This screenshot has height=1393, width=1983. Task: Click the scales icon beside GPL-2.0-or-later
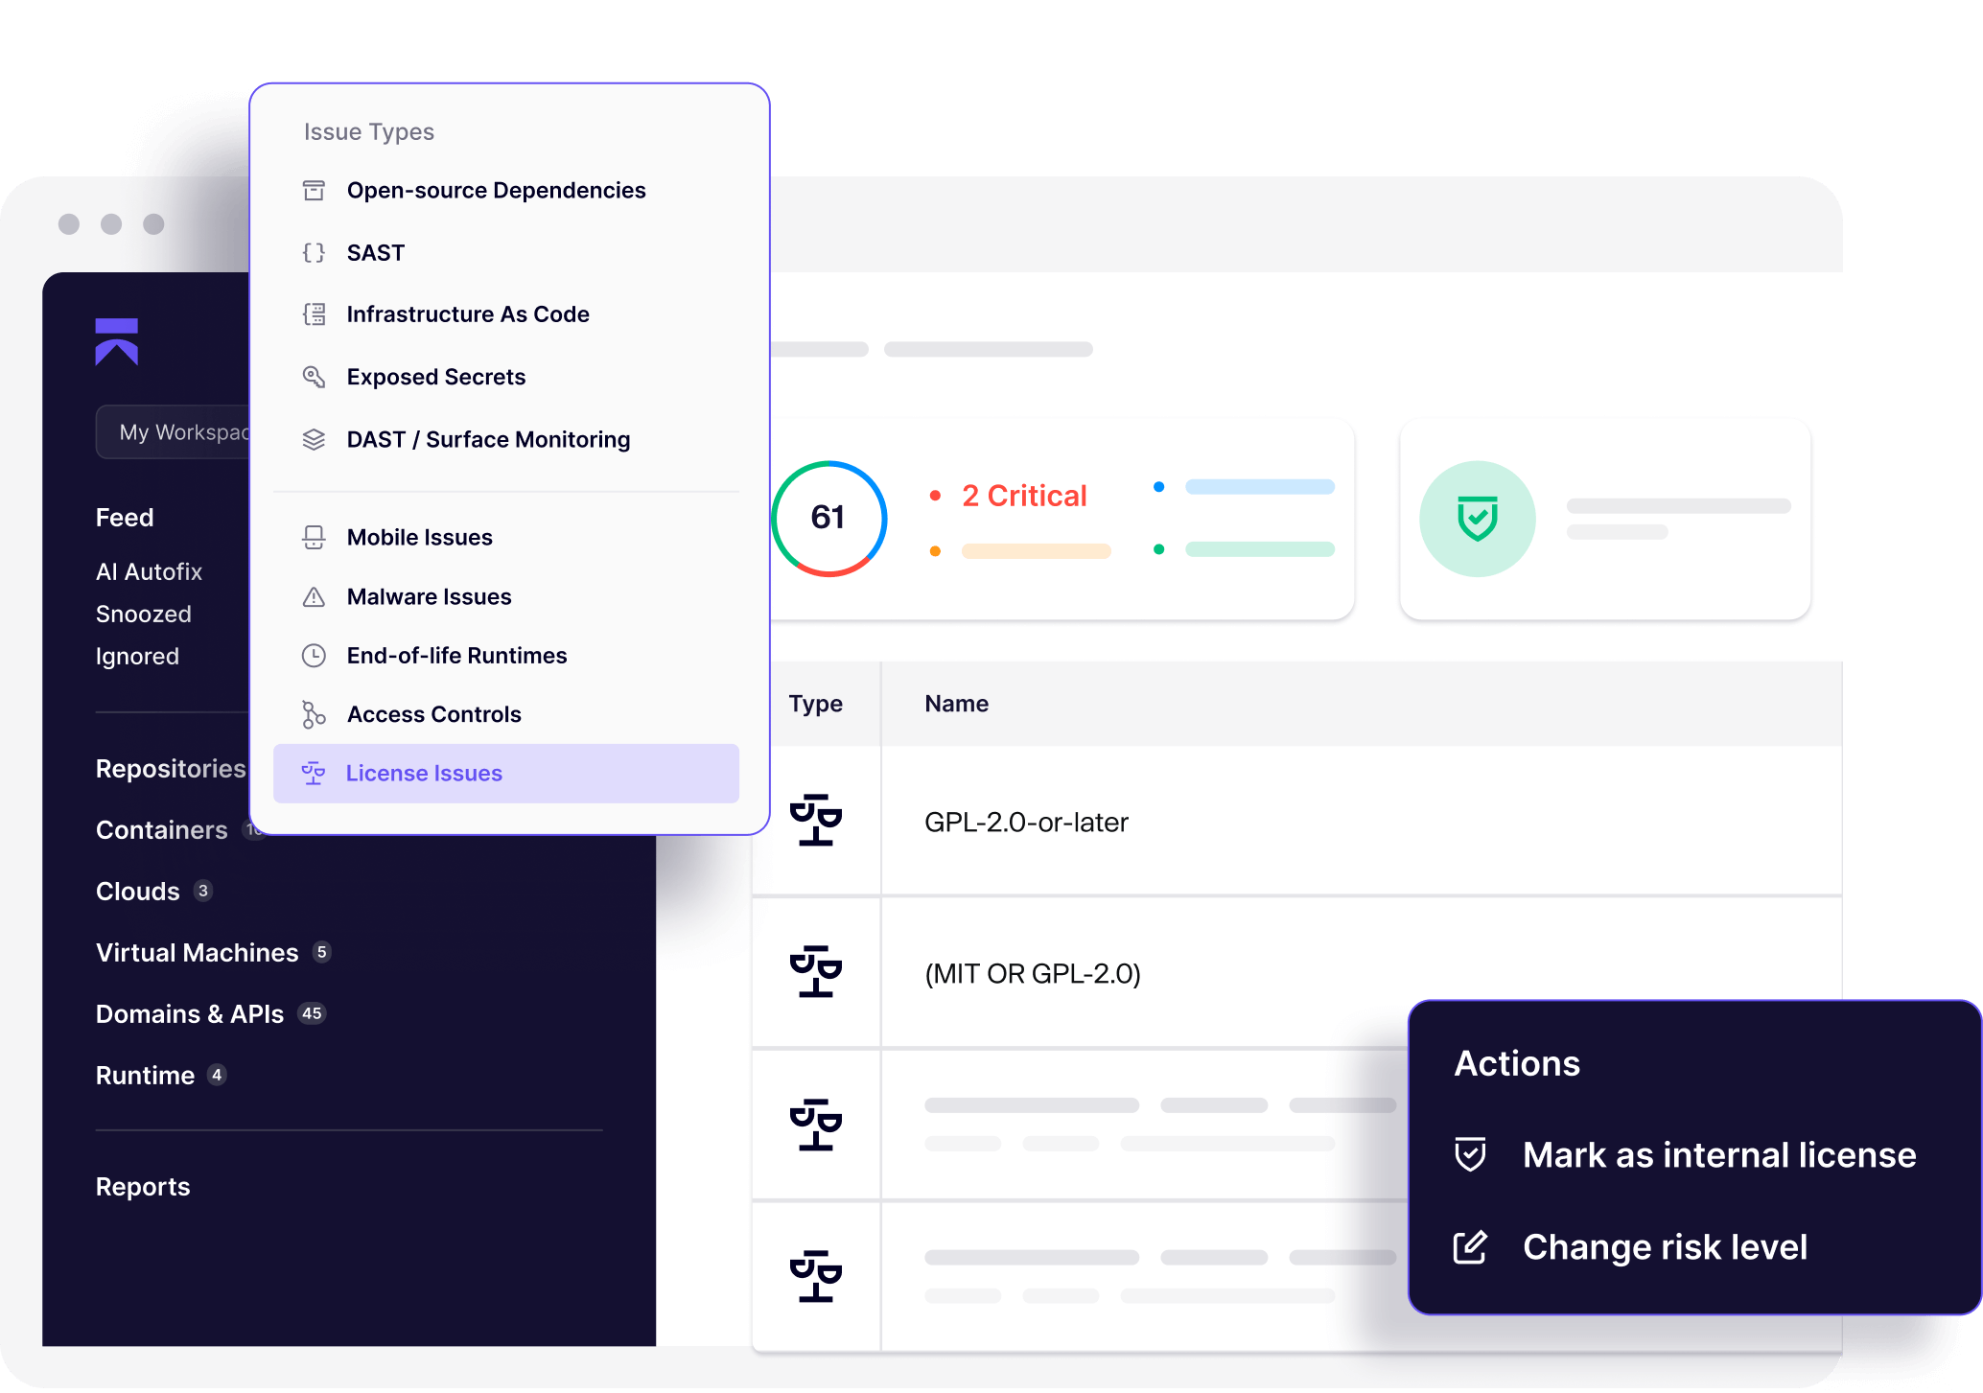(815, 821)
